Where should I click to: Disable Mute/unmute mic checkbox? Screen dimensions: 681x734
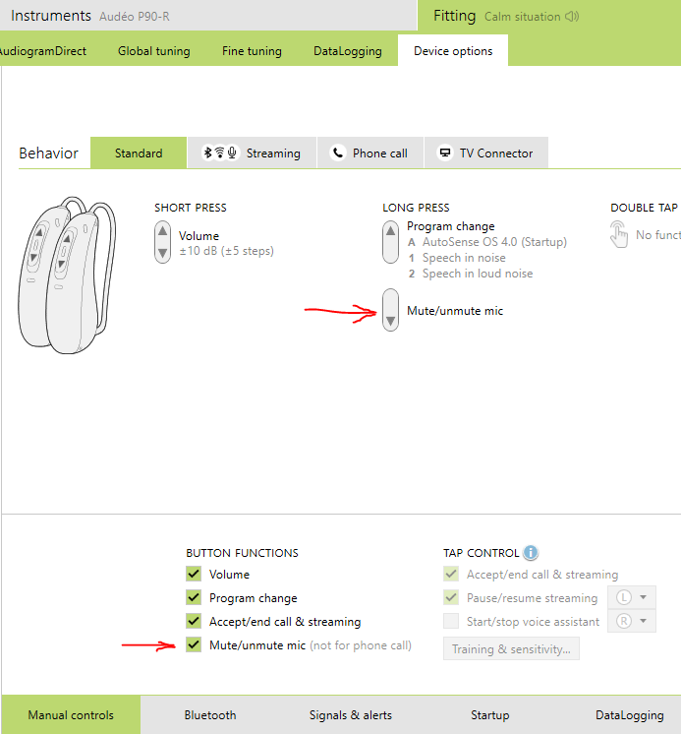(x=194, y=644)
